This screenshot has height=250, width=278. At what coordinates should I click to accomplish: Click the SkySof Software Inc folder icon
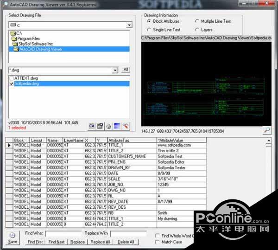coord(15,44)
